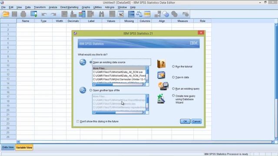Click the Redo arrow in toolbar
Viewport: 278px width, 156px height.
pos(53,14)
